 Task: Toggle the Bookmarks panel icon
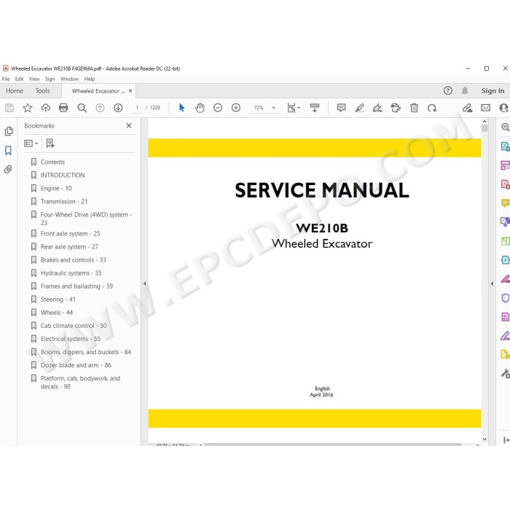8,150
